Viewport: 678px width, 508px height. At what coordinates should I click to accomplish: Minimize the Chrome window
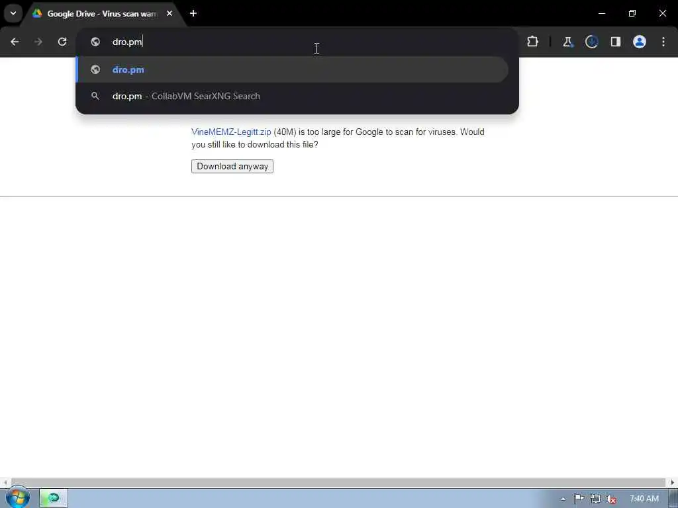click(x=601, y=13)
